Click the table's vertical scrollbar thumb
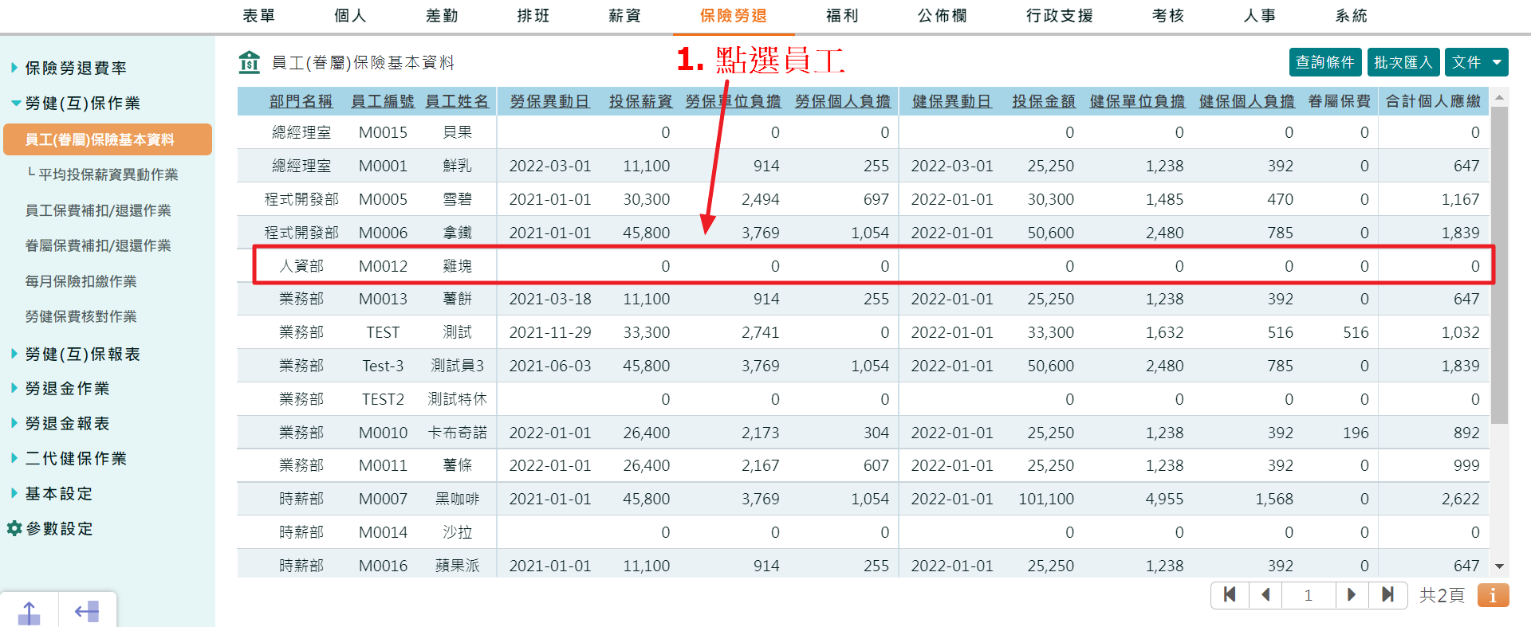1531x627 pixels. click(x=1499, y=265)
